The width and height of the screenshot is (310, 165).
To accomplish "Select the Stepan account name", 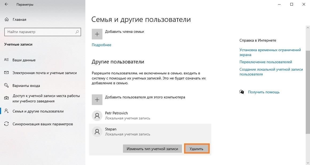I will pyautogui.click(x=110, y=129).
